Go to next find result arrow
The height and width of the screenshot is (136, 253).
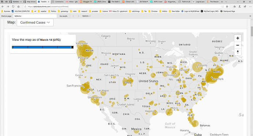[x=78, y=16]
